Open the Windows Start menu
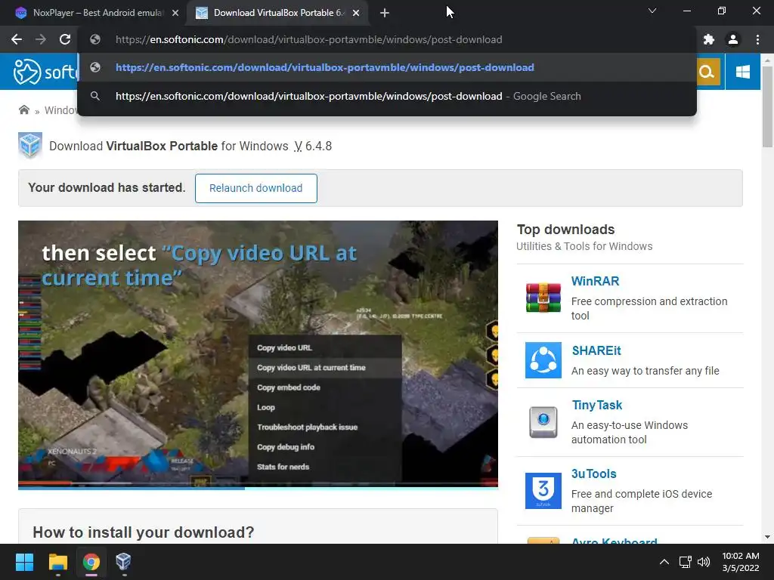The width and height of the screenshot is (774, 580). click(24, 562)
